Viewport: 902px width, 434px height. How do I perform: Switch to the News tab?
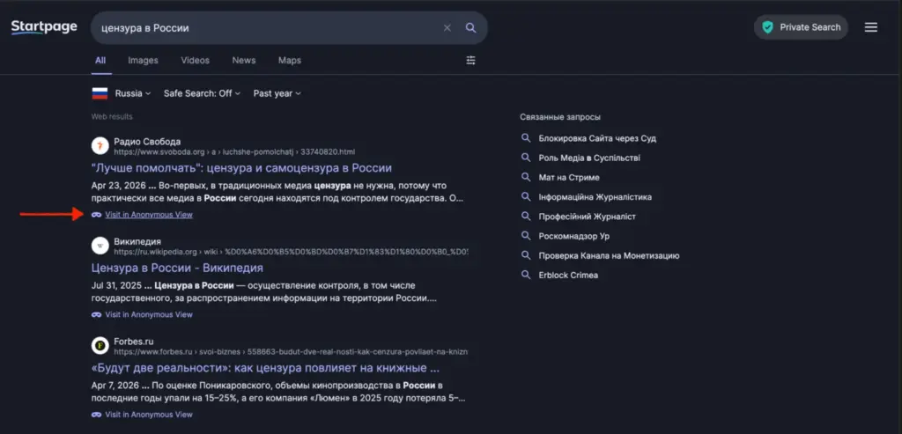click(x=244, y=61)
